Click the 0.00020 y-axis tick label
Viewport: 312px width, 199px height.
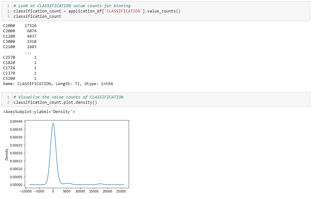pyautogui.click(x=16, y=153)
